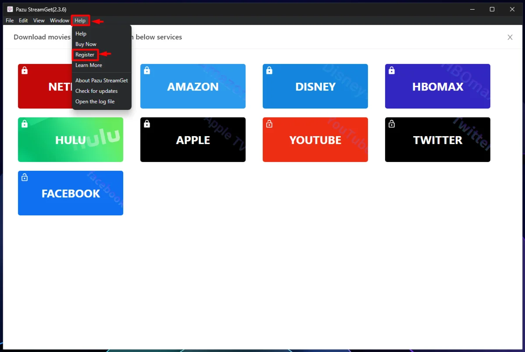Select the Netflix service tile
This screenshot has width=525, height=352.
[x=45, y=86]
